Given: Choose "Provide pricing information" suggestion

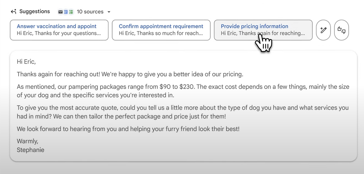Looking at the screenshot, I should 254,26.
